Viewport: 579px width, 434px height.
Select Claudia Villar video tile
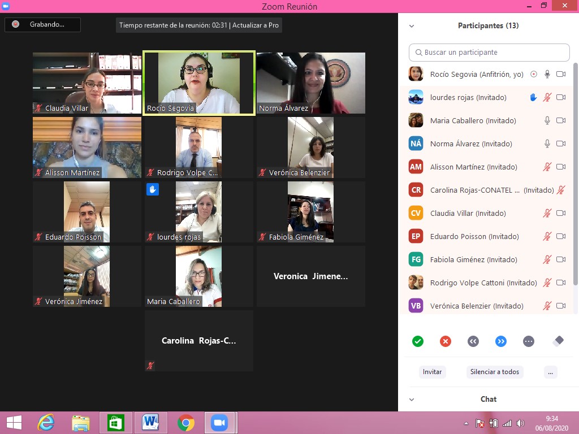[x=87, y=83]
